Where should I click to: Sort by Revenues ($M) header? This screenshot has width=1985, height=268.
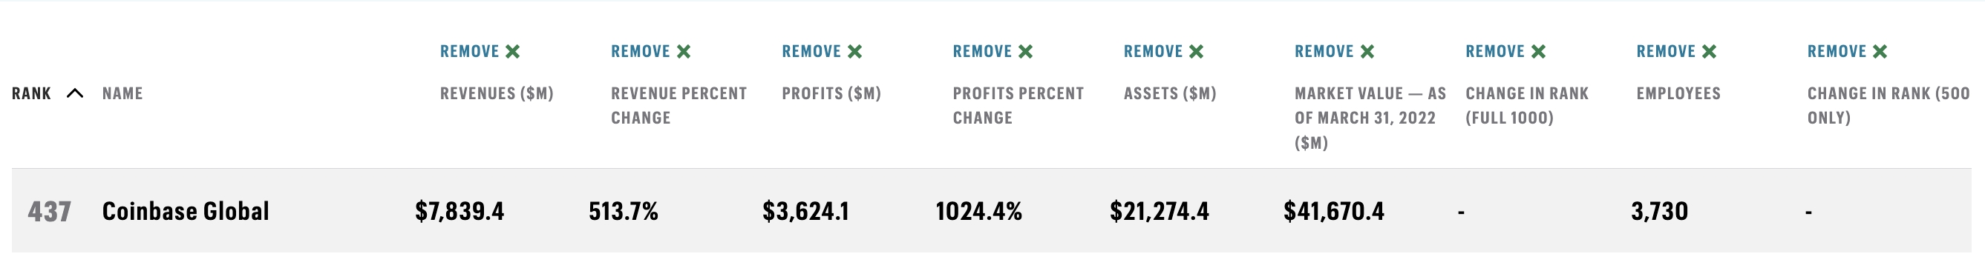point(497,93)
